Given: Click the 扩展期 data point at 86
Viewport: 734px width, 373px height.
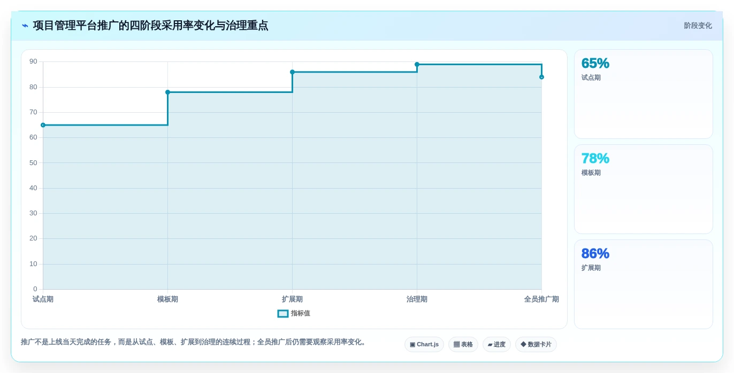Looking at the screenshot, I should coord(292,72).
